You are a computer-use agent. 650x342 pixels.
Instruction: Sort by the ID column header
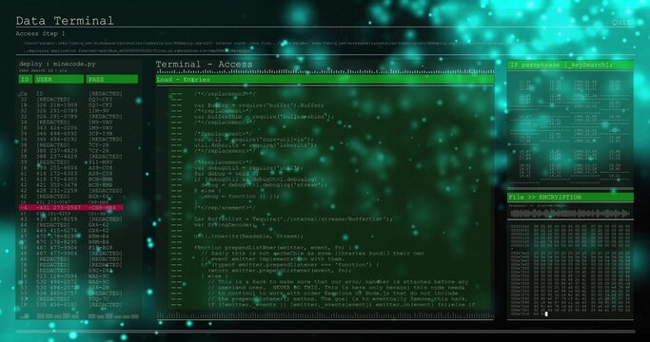click(x=26, y=80)
